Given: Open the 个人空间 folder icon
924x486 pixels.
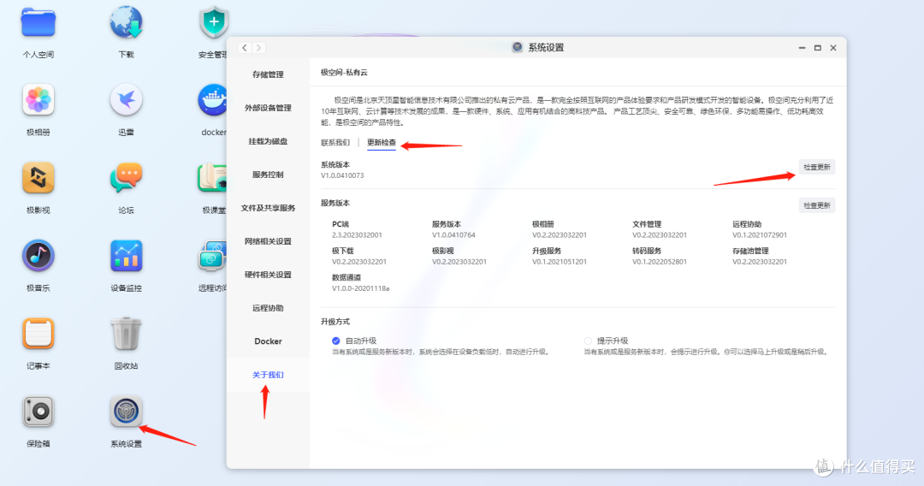Looking at the screenshot, I should tap(38, 24).
